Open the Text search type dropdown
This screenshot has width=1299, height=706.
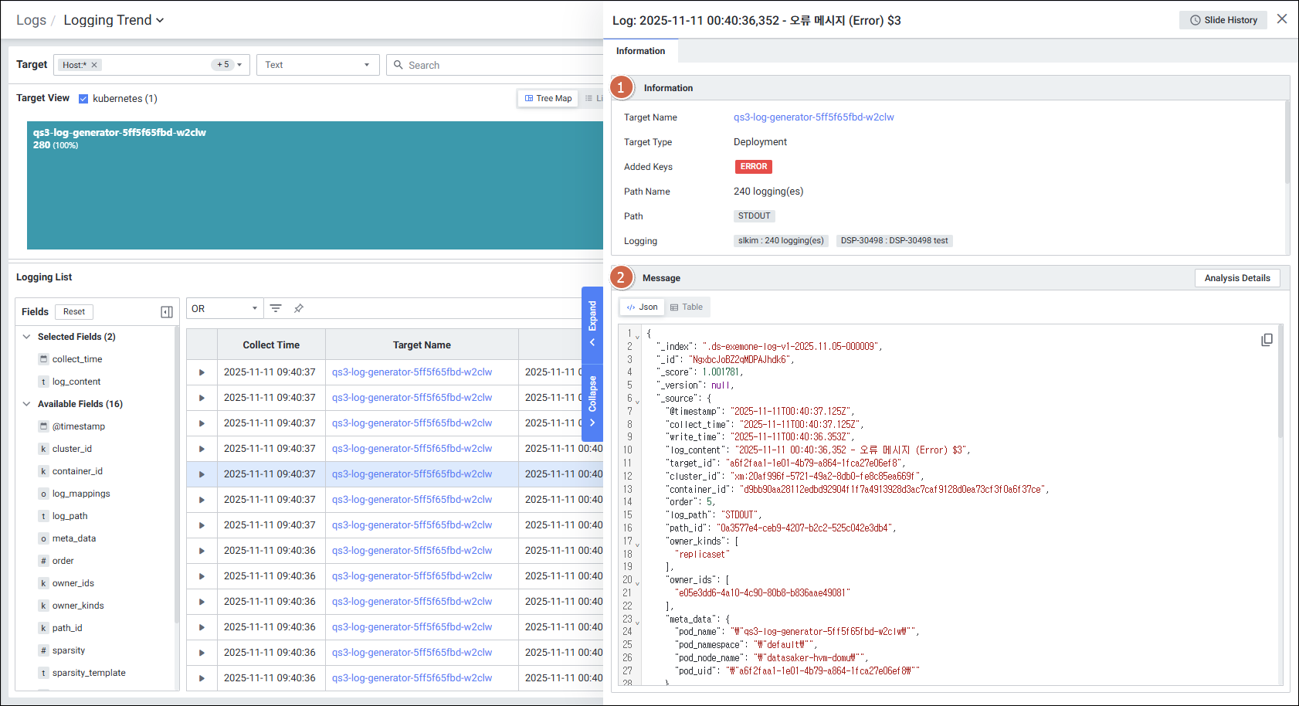(x=317, y=65)
